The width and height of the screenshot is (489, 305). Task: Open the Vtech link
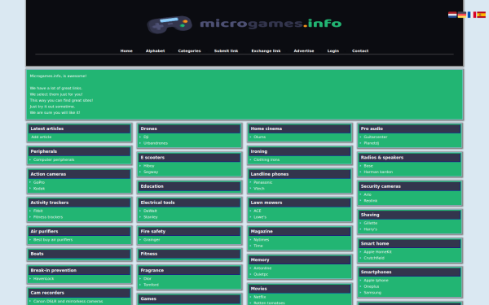tap(259, 189)
